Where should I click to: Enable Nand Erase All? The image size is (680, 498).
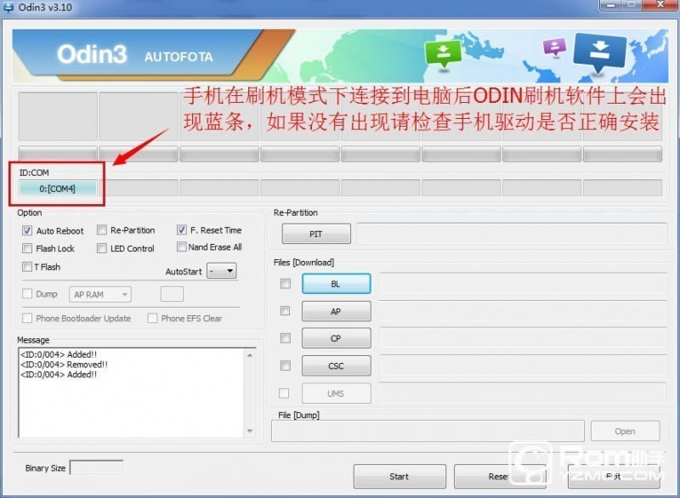(181, 247)
